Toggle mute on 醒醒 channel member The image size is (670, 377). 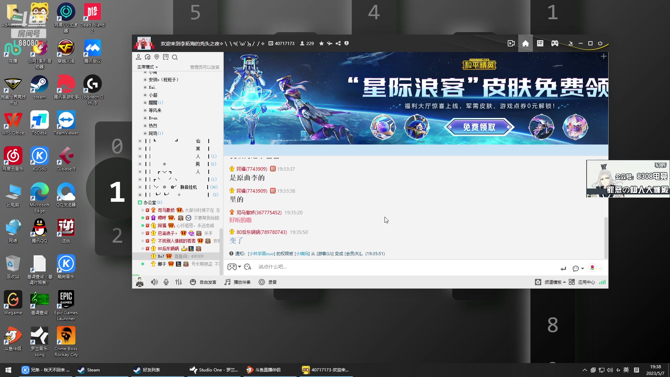pyautogui.click(x=144, y=102)
